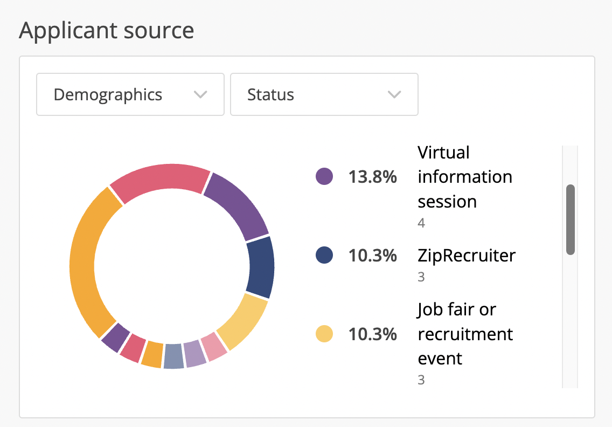Click the chevron arrow on the Demographics selector

point(201,94)
